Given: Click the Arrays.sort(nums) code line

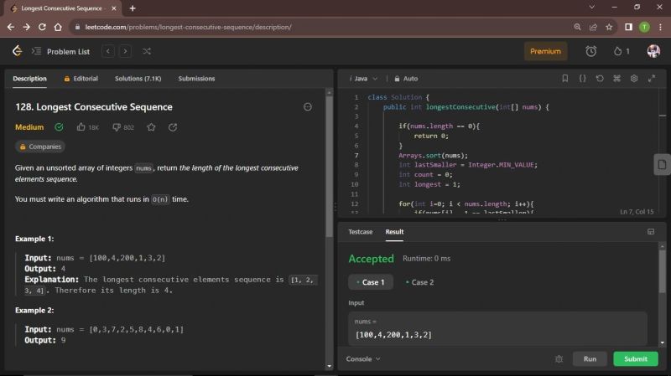Looking at the screenshot, I should tap(433, 155).
